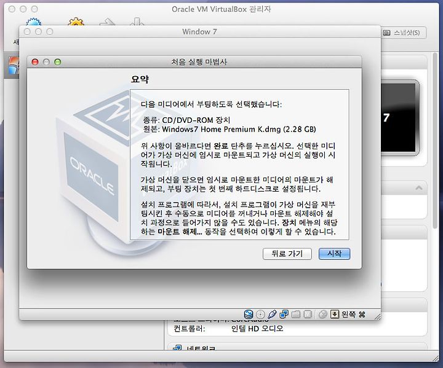Click the network section icon in manager details
The height and width of the screenshot is (368, 443).
[177, 348]
